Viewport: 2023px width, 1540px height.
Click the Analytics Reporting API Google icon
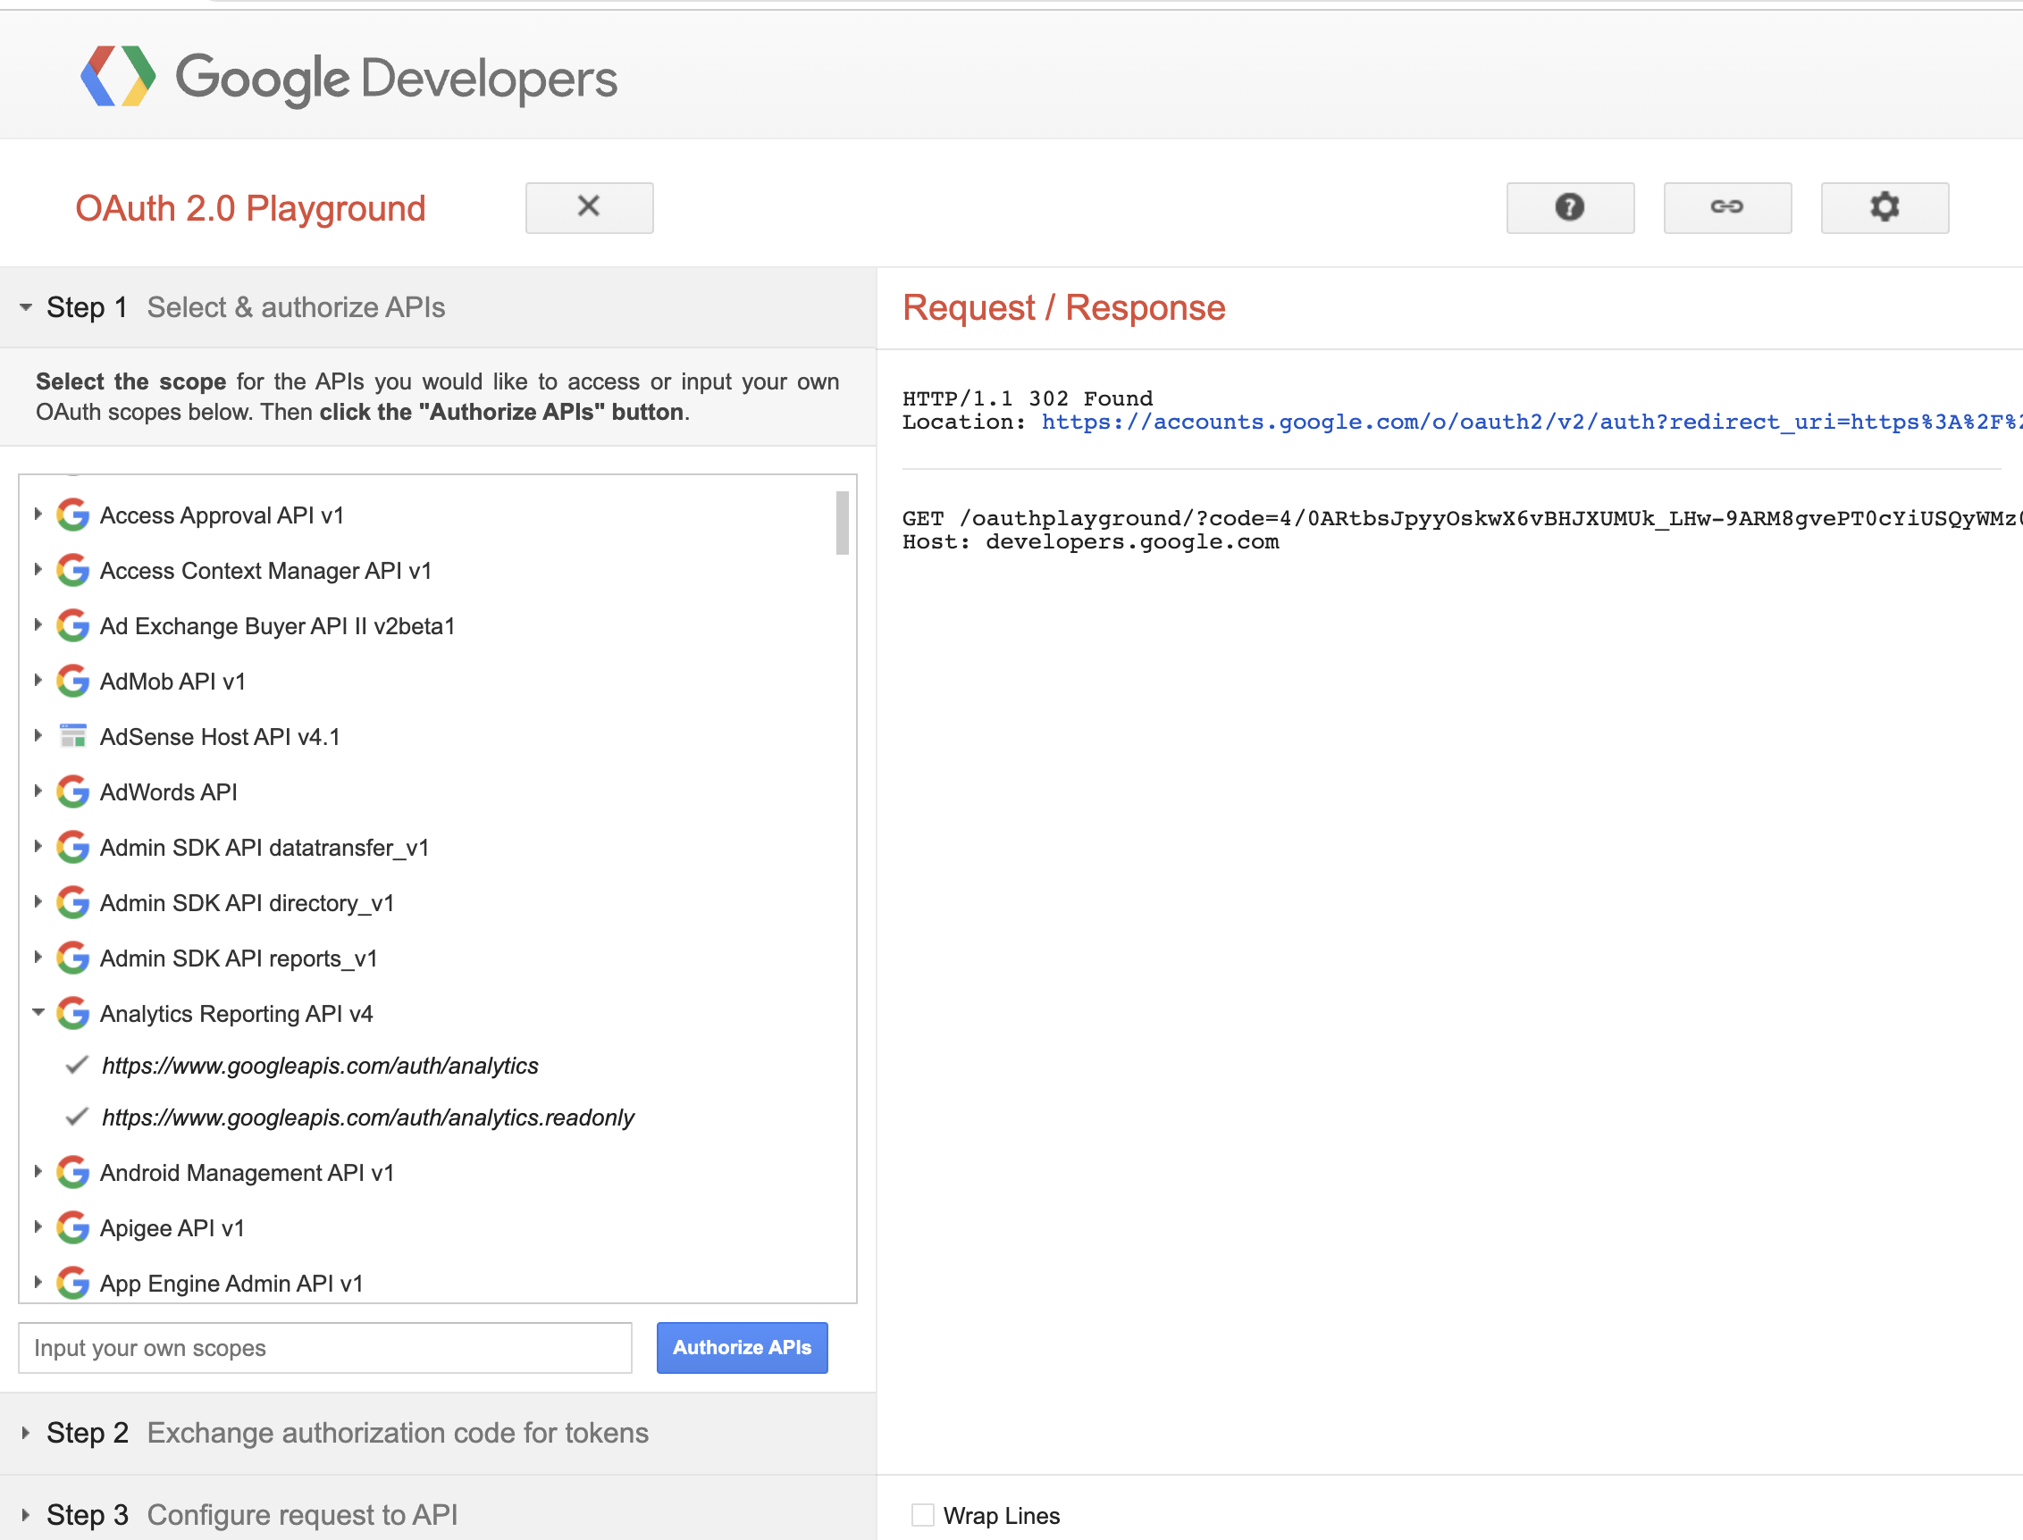point(72,1013)
